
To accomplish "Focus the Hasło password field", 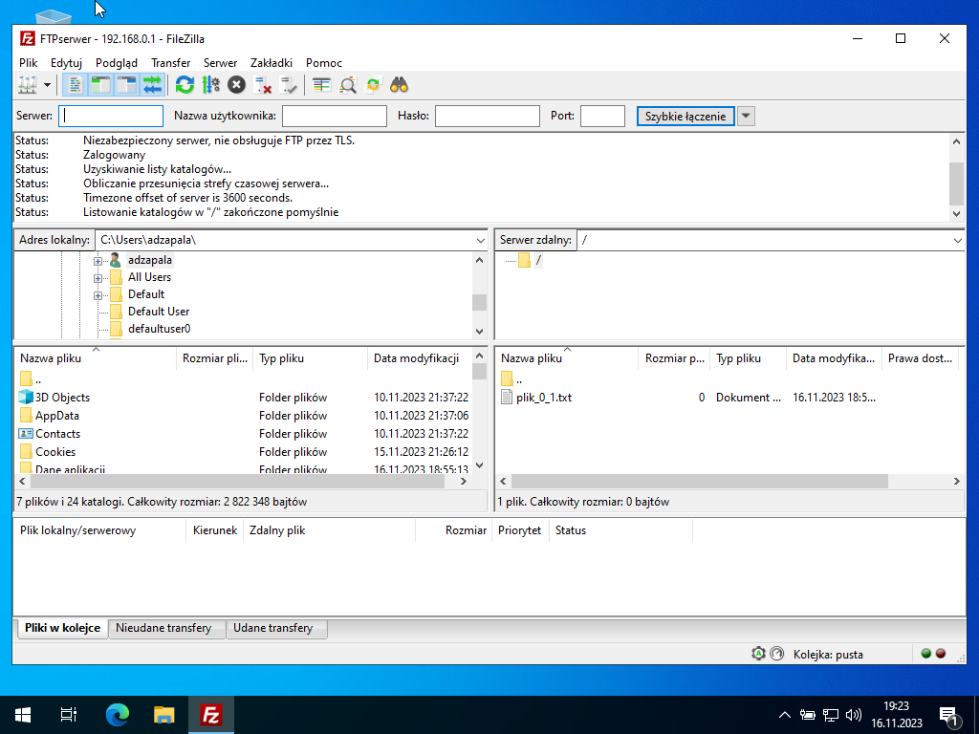I will pyautogui.click(x=488, y=116).
